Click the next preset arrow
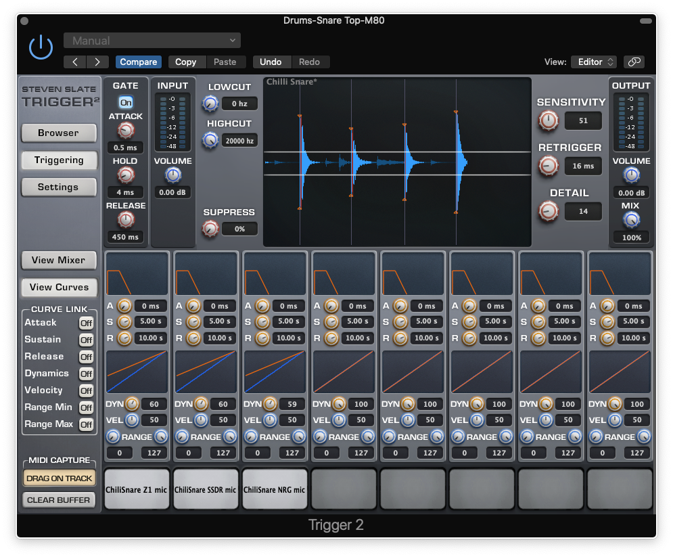 tap(97, 62)
